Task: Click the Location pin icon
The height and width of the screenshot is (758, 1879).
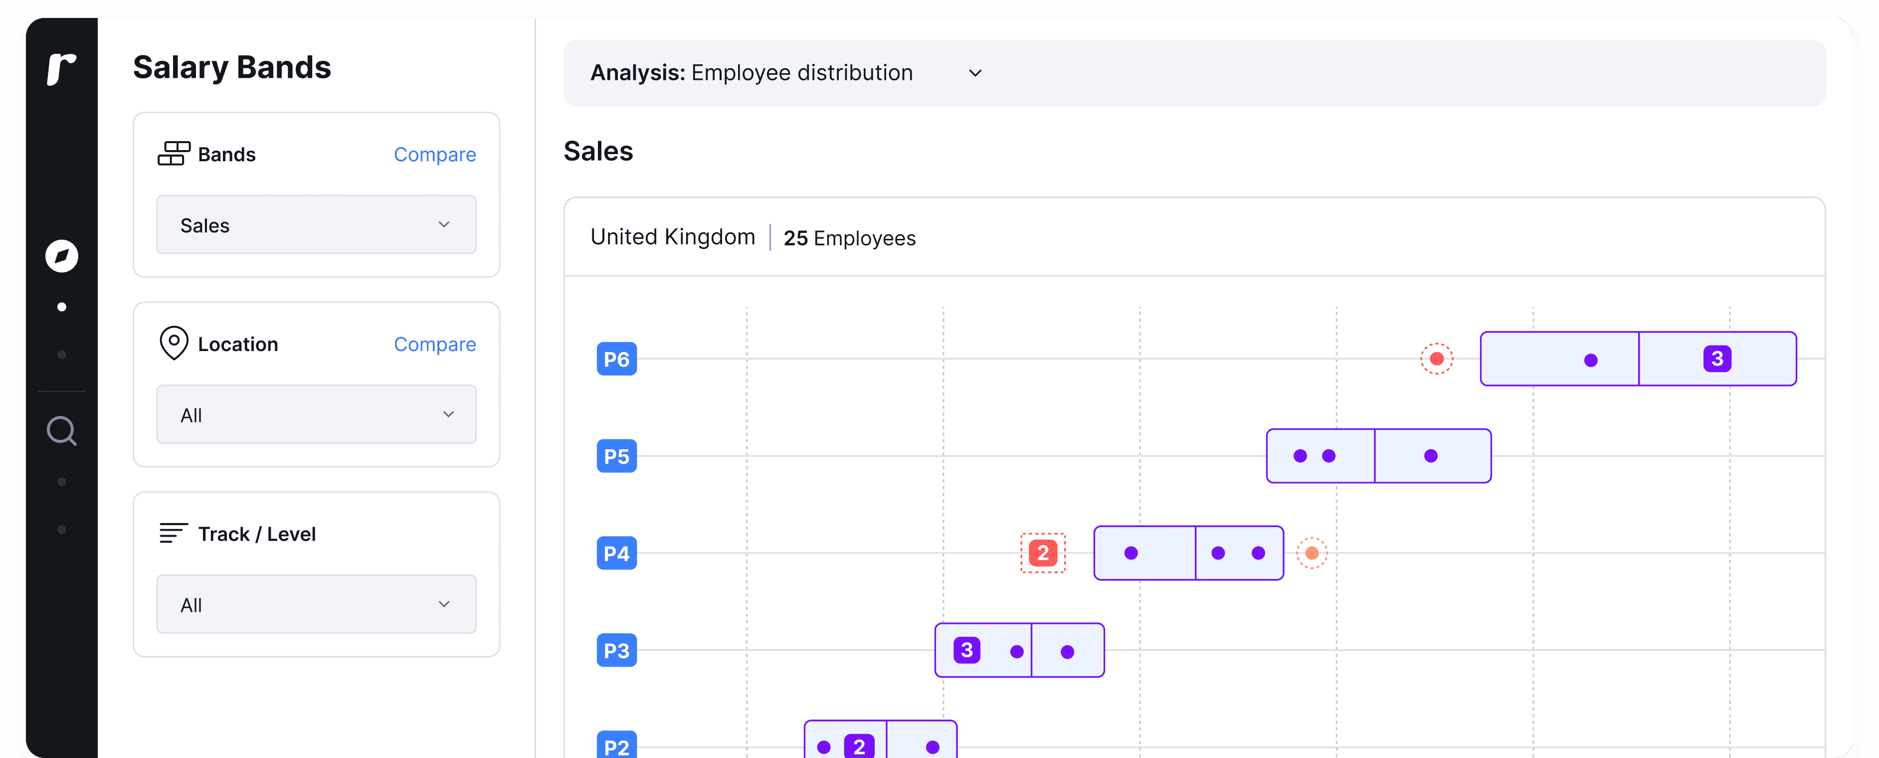Action: point(174,343)
